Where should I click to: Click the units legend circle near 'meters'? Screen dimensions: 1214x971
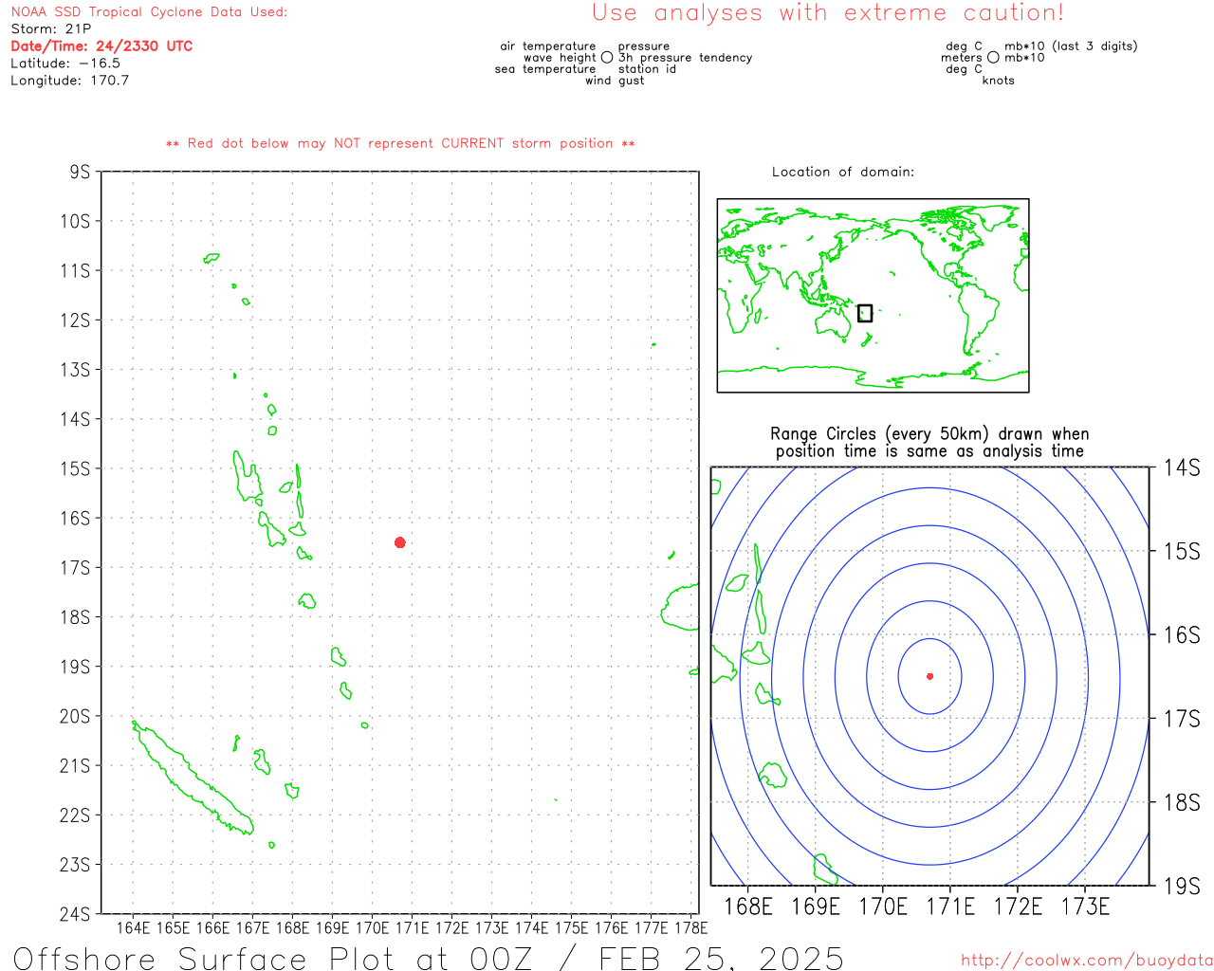click(993, 58)
